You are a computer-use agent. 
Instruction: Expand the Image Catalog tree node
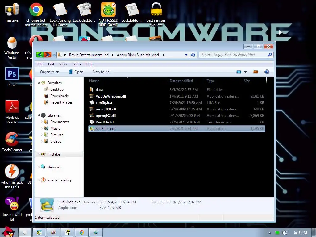[x=39, y=180]
